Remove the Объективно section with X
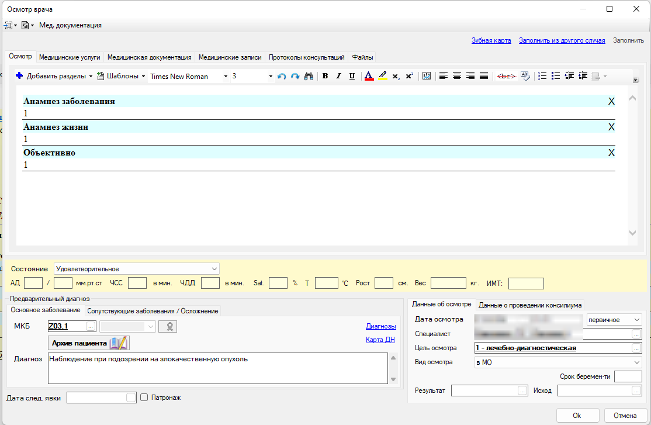This screenshot has width=651, height=425. (611, 153)
